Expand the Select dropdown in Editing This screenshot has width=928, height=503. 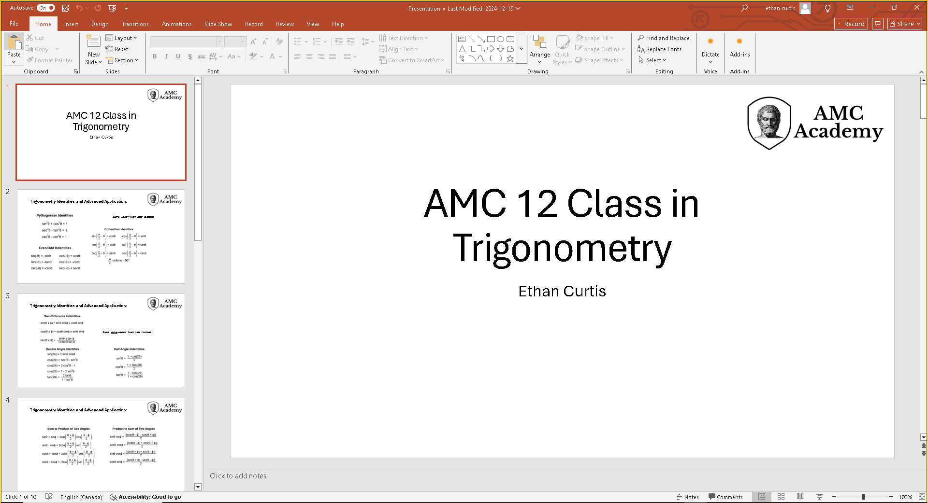652,60
